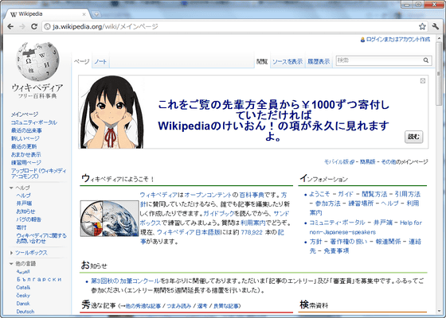
Task: Click the vertical scrollbar thumb
Action: [440, 74]
